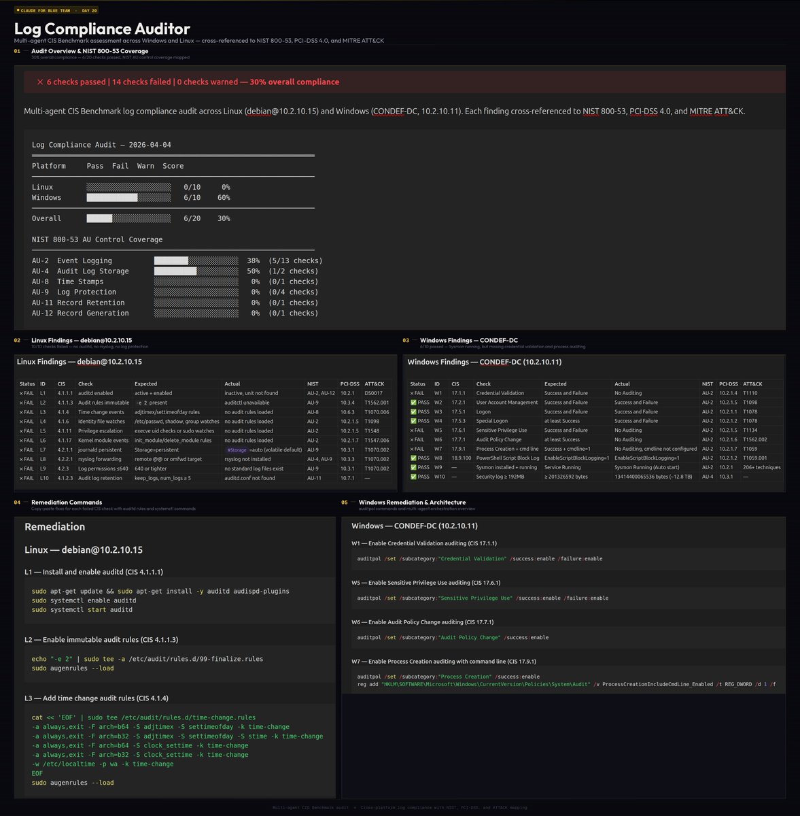Click the red cross in the summary banner
The image size is (800, 816).
40,82
